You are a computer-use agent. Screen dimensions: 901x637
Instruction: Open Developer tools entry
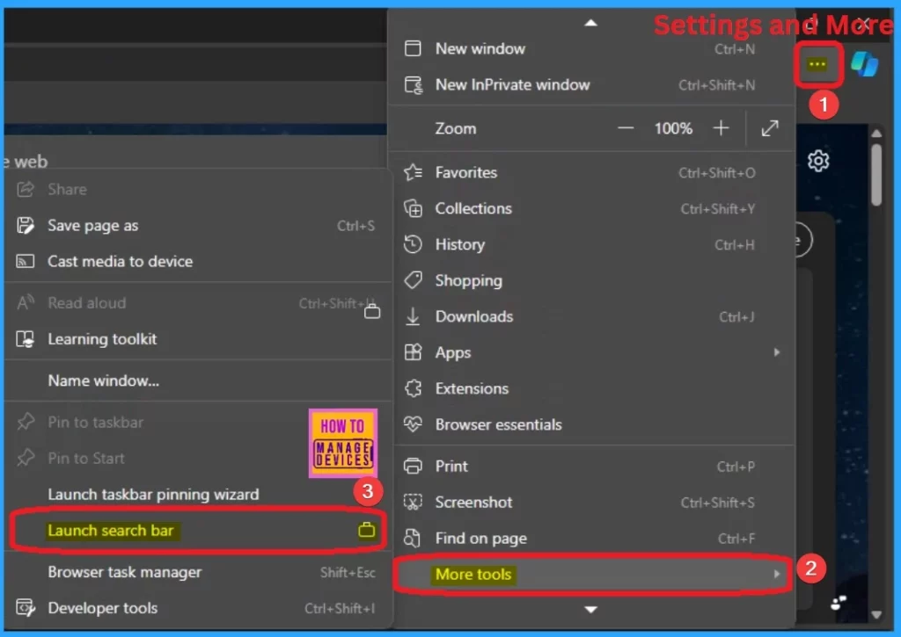(198, 608)
